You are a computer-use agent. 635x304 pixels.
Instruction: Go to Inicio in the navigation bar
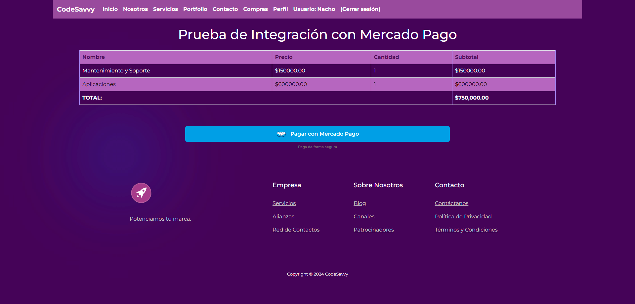pyautogui.click(x=110, y=9)
